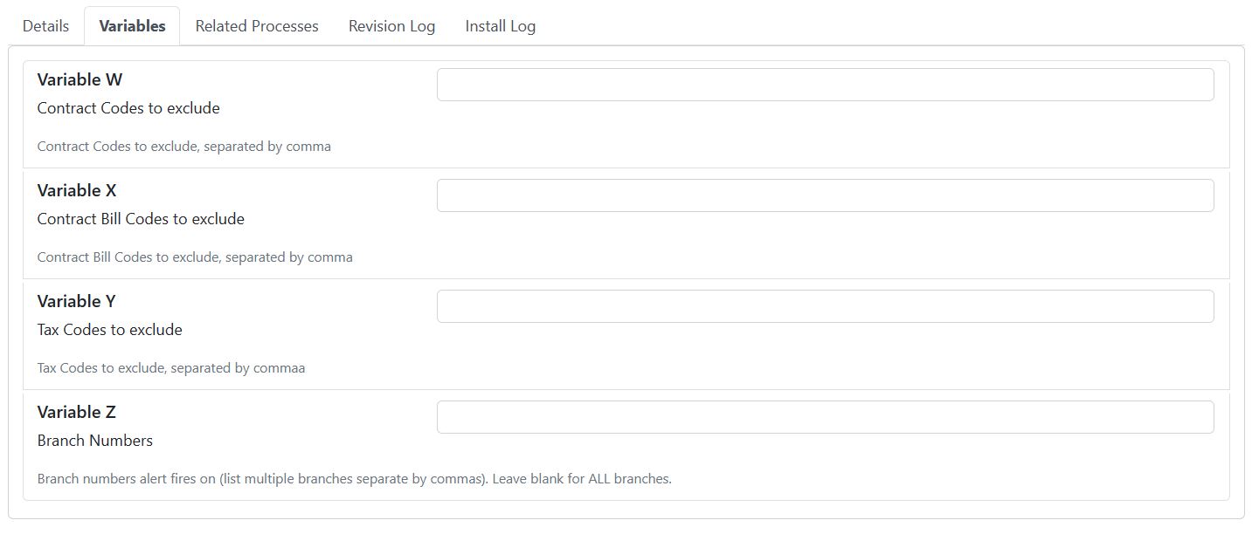This screenshot has width=1259, height=534.
Task: Focus the Variable X text box
Action: (825, 195)
